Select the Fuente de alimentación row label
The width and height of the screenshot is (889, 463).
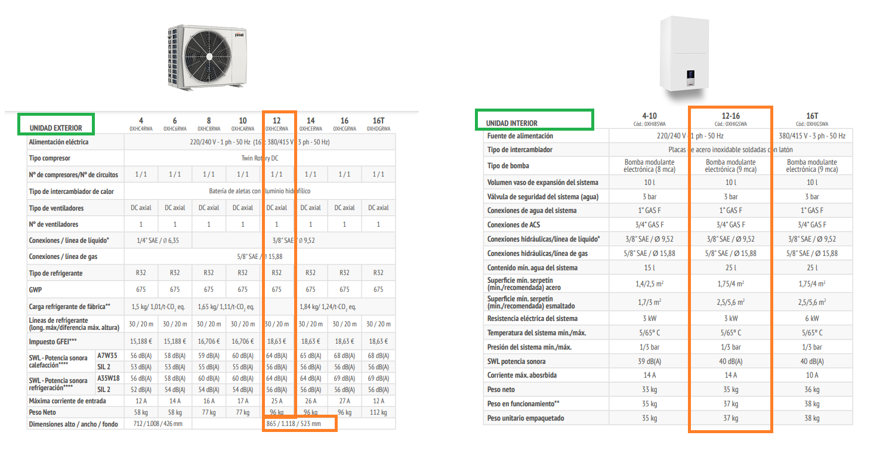point(520,136)
